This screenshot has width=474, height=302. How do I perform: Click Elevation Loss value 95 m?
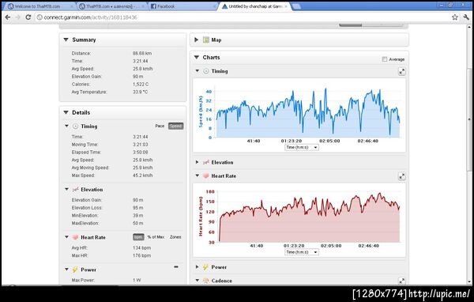pos(137,208)
